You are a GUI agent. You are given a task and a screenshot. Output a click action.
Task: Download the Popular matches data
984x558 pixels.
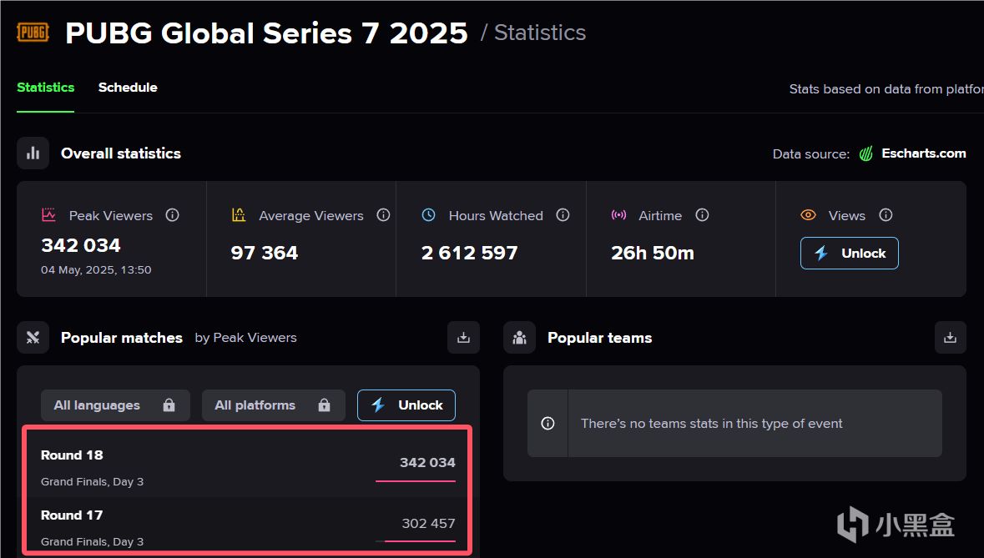[463, 337]
